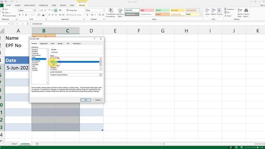
Task: Open Number group dialog launcher
Action: point(104,19)
